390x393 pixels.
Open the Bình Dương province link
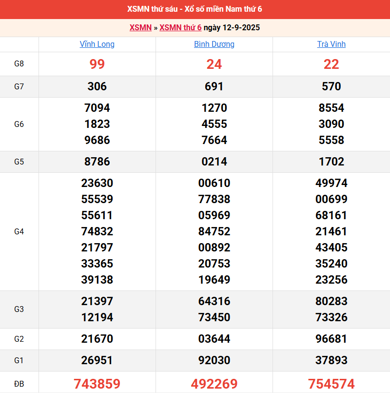(x=214, y=44)
